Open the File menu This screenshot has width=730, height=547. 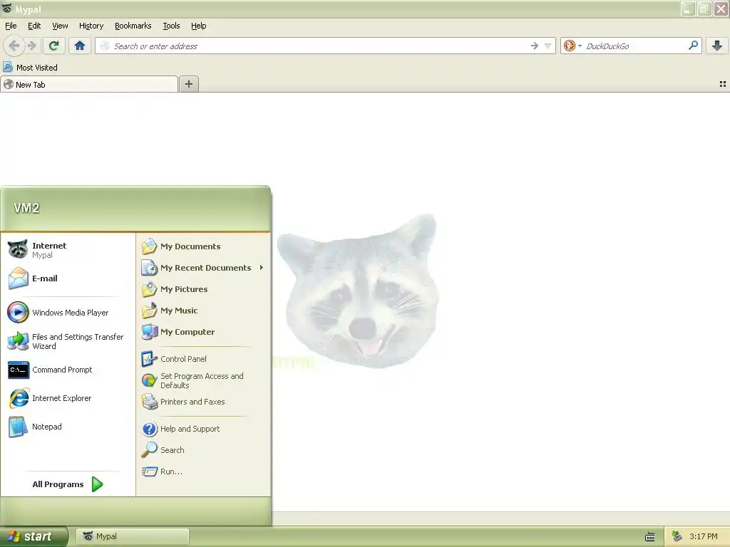coord(11,26)
